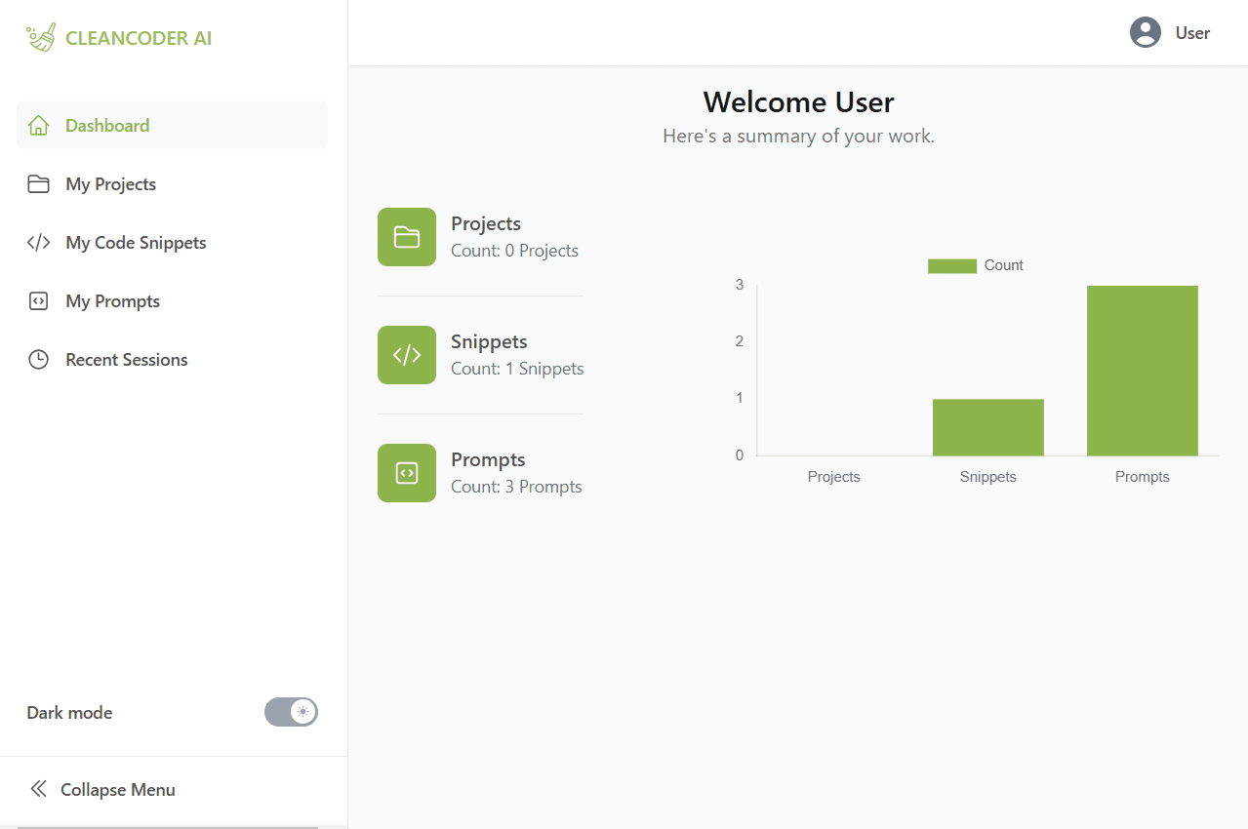Click the Collapse Menu text button
1248x829 pixels.
117,790
